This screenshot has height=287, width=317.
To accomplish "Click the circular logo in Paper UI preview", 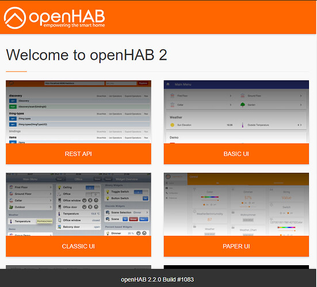I will 168,177.
